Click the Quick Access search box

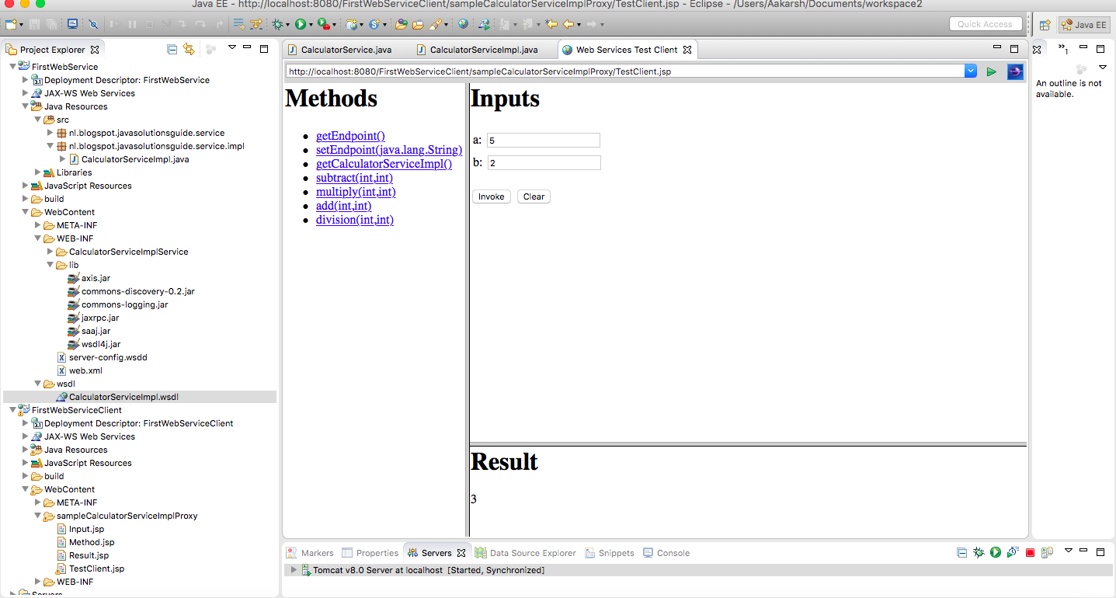tap(985, 24)
